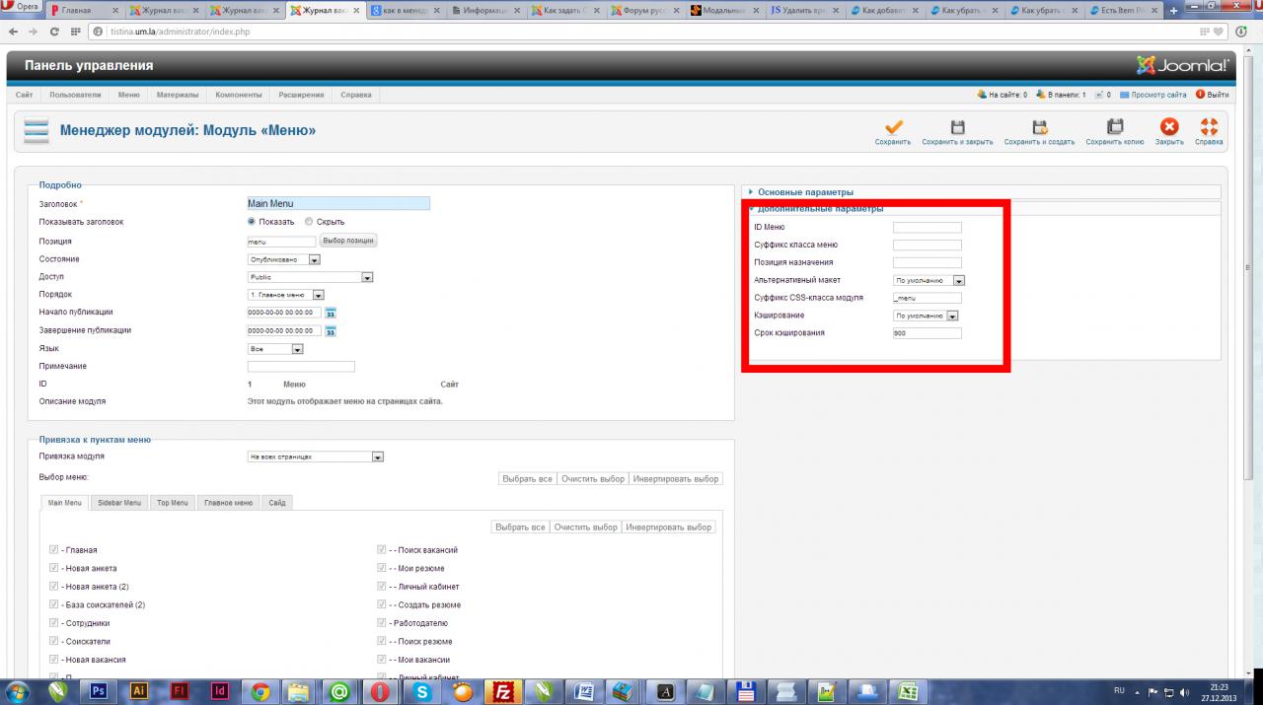Open calendar icon for Завершение публикации
This screenshot has height=705, width=1263.
click(331, 331)
